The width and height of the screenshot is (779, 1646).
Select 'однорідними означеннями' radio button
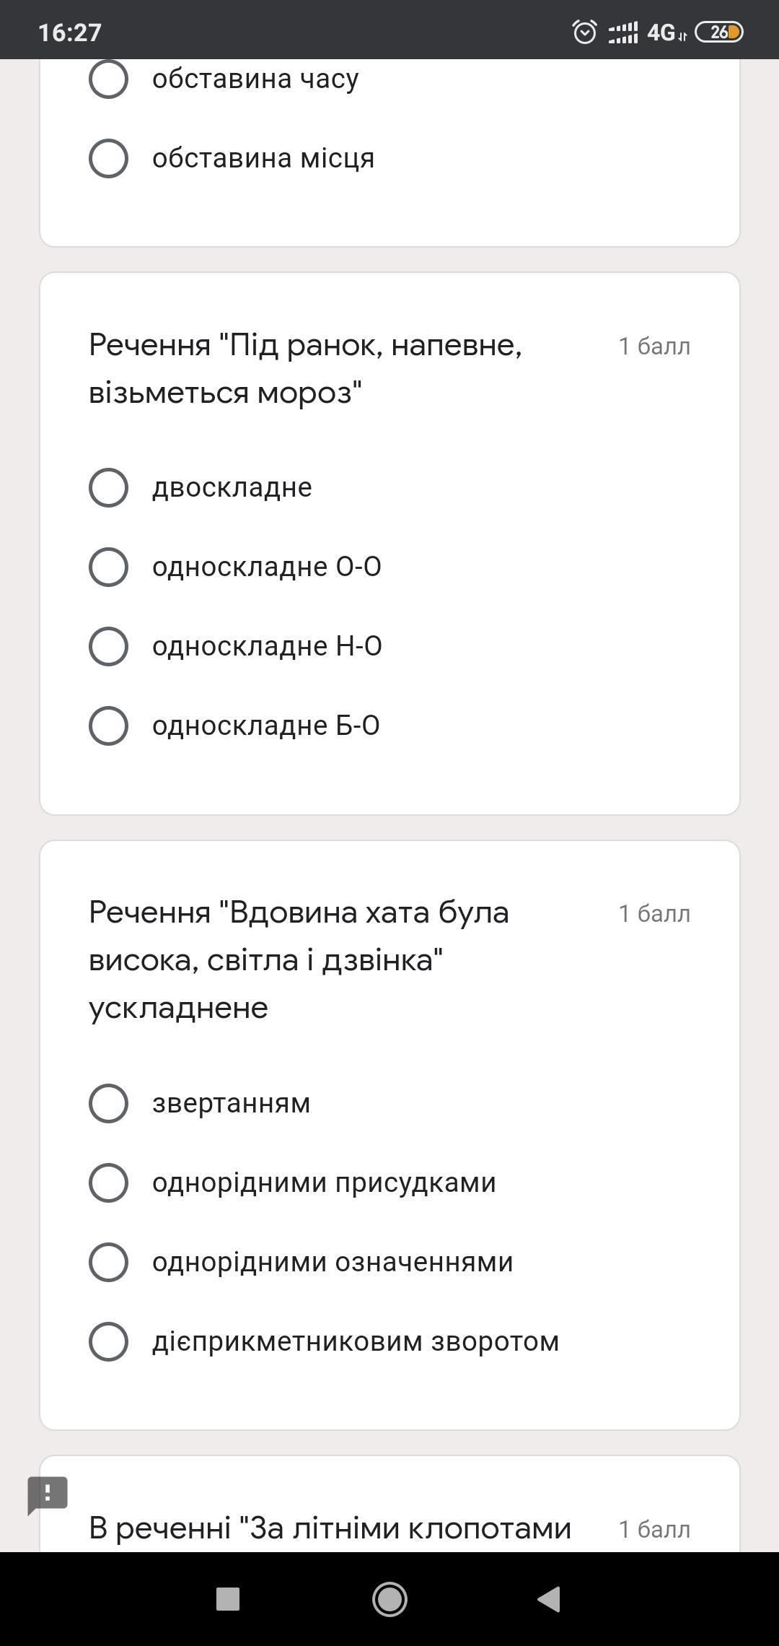pos(108,1262)
